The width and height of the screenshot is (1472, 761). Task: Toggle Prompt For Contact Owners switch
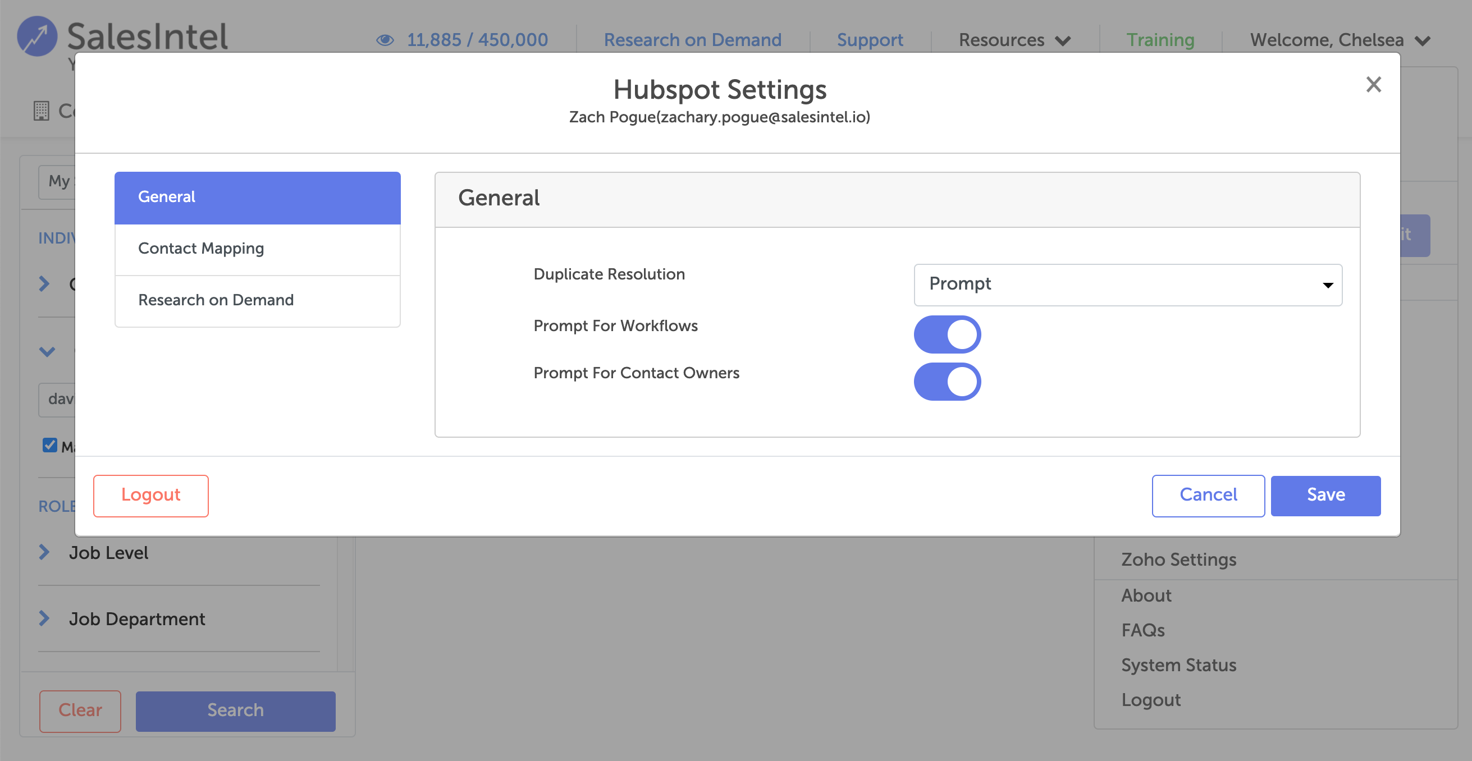tap(947, 381)
